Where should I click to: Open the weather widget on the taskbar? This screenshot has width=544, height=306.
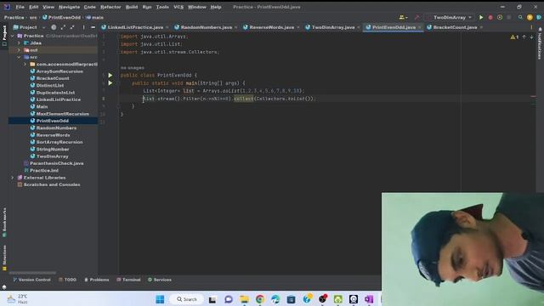click(x=17, y=298)
